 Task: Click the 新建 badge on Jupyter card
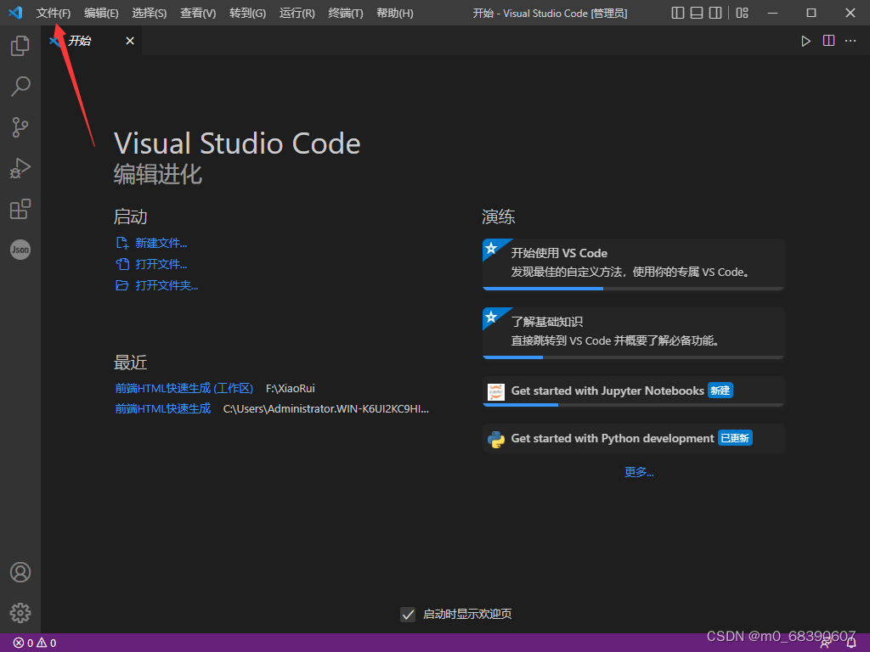point(720,391)
